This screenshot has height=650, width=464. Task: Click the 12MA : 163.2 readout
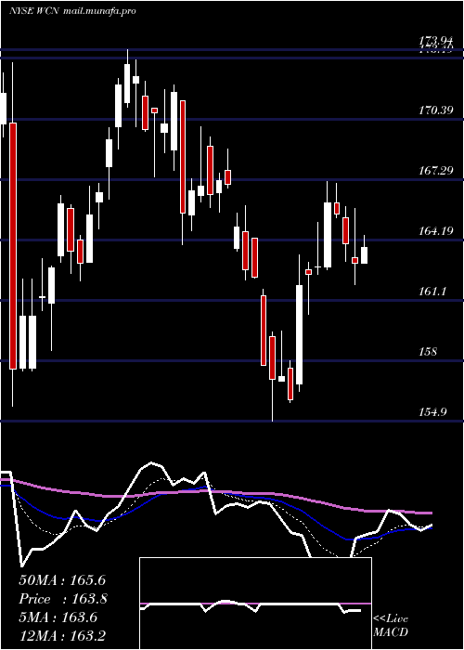coord(61,635)
